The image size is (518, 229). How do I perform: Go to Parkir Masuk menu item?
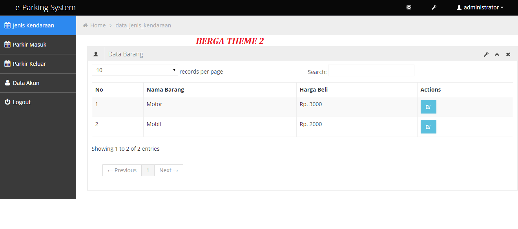coord(38,45)
